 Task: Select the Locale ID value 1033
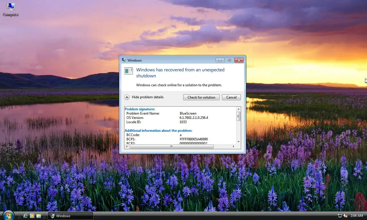pos(183,122)
